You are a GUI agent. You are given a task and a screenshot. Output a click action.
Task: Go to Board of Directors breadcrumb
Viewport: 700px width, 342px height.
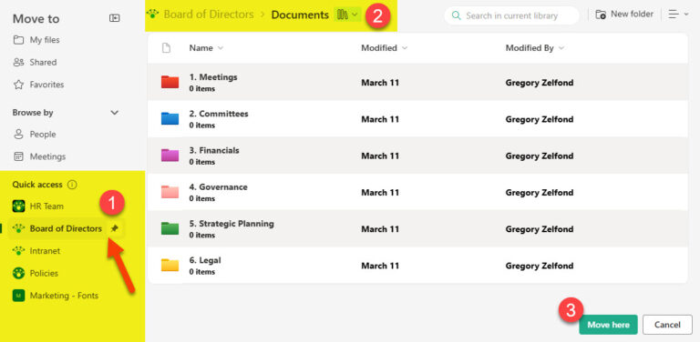(209, 15)
